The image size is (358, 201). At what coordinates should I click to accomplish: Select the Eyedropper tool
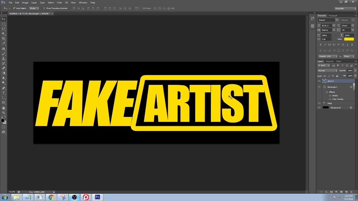pos(4,44)
